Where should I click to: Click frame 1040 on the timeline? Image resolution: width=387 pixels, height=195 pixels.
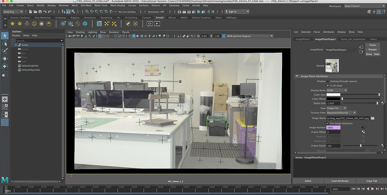pyautogui.click(x=134, y=187)
